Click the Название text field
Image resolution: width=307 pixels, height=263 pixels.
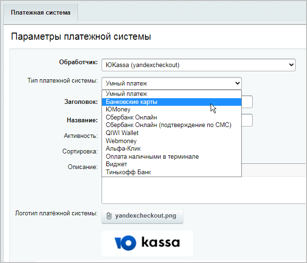click(247, 120)
